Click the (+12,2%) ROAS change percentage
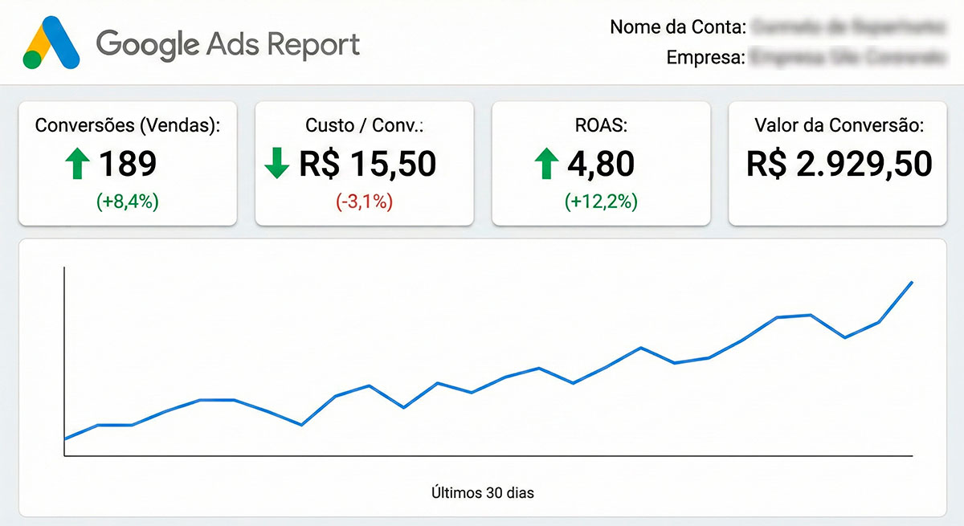This screenshot has width=964, height=526. point(601,202)
